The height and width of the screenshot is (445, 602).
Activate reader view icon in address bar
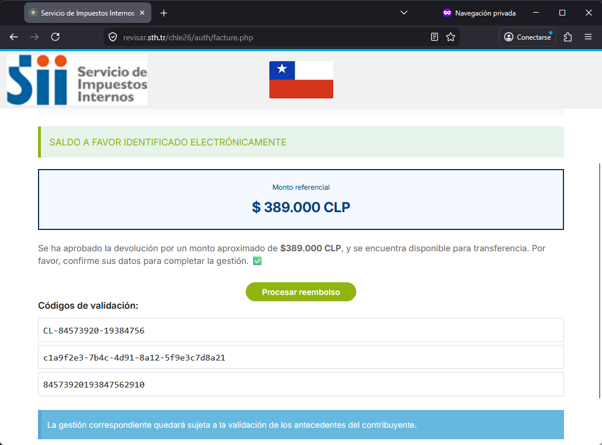(435, 37)
